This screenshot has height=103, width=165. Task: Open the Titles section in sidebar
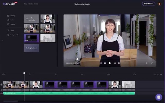pyautogui.click(x=11, y=30)
